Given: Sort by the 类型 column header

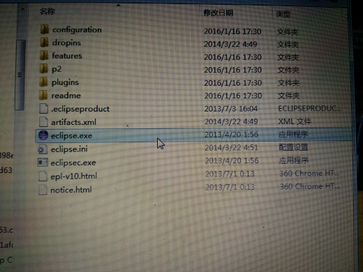Looking at the screenshot, I should (283, 14).
